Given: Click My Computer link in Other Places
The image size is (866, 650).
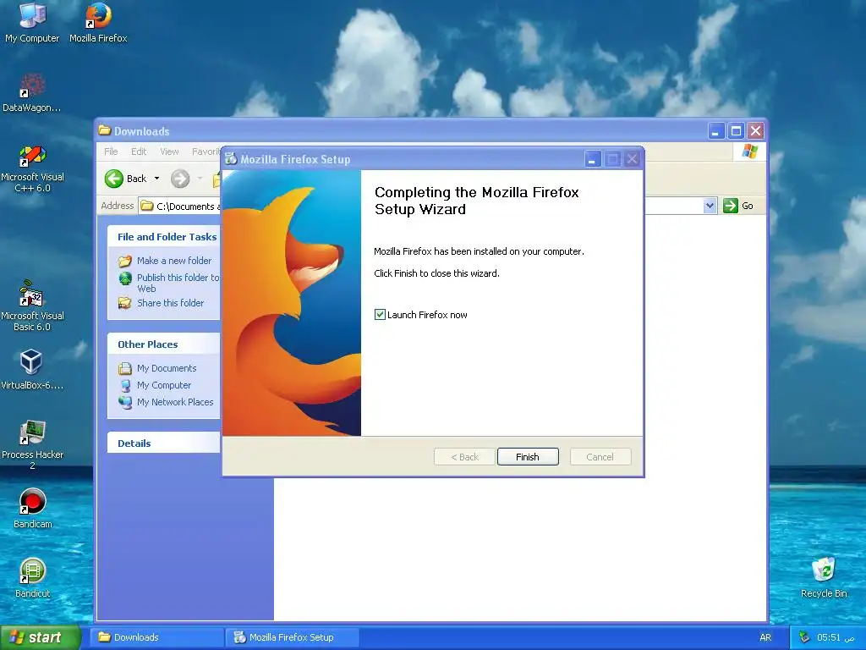Looking at the screenshot, I should coord(164,385).
